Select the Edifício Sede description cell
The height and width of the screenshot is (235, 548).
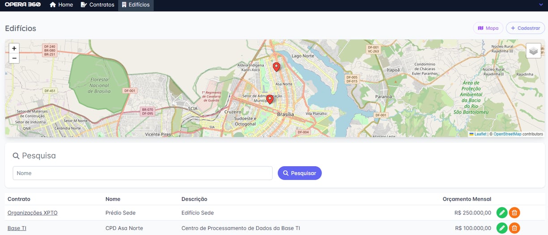(x=197, y=213)
